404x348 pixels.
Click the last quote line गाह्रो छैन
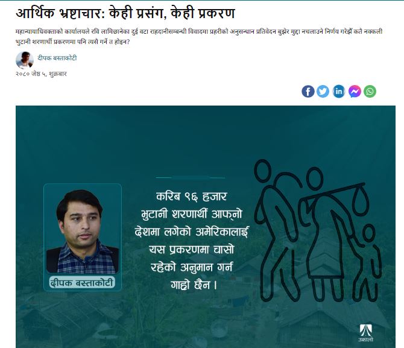pyautogui.click(x=194, y=285)
